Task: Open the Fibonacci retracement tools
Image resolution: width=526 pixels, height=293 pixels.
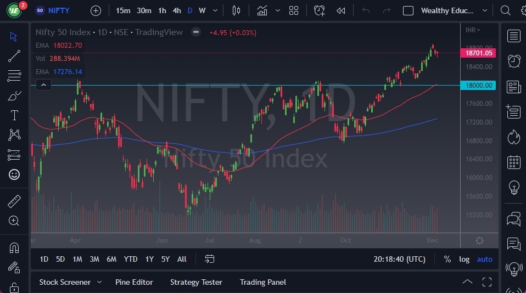Action: pyautogui.click(x=14, y=76)
